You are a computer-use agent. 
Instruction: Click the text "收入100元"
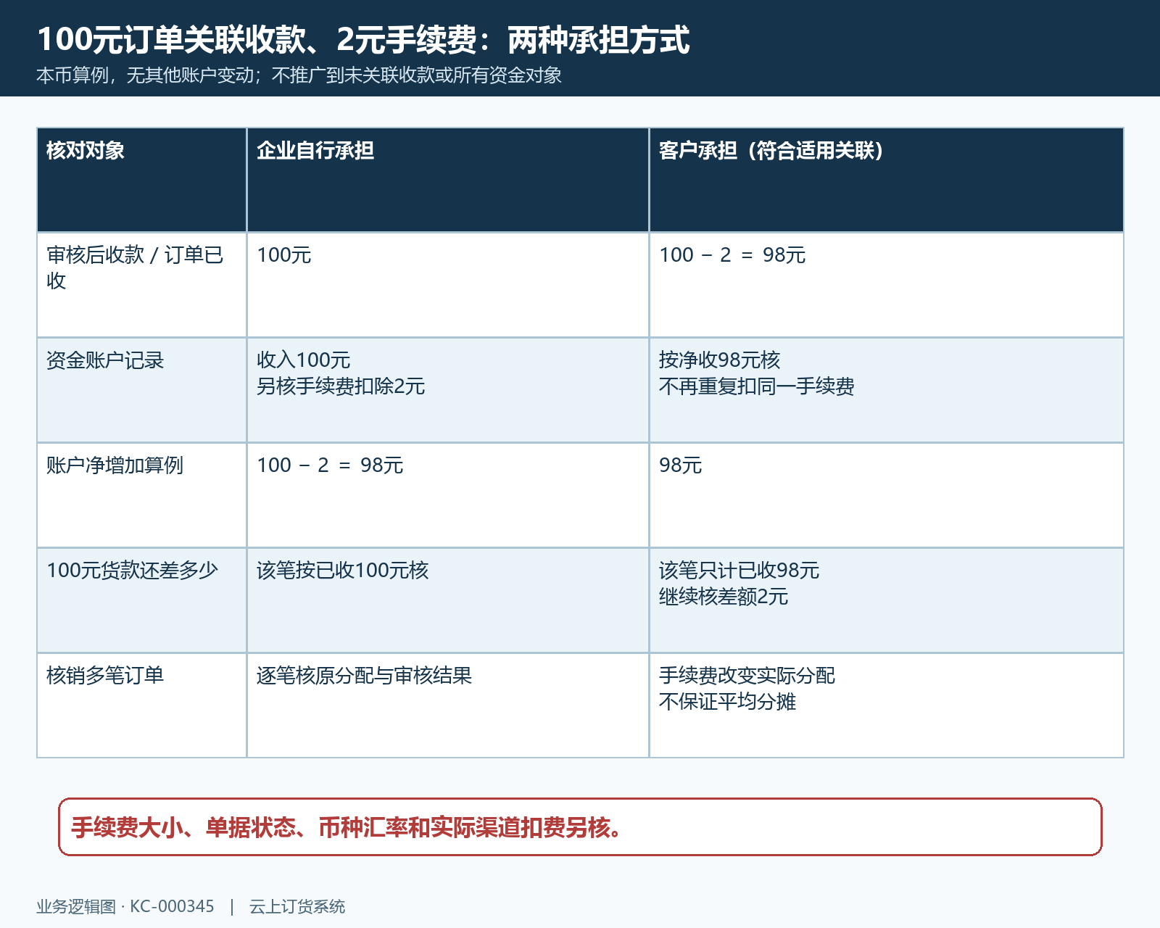point(304,360)
